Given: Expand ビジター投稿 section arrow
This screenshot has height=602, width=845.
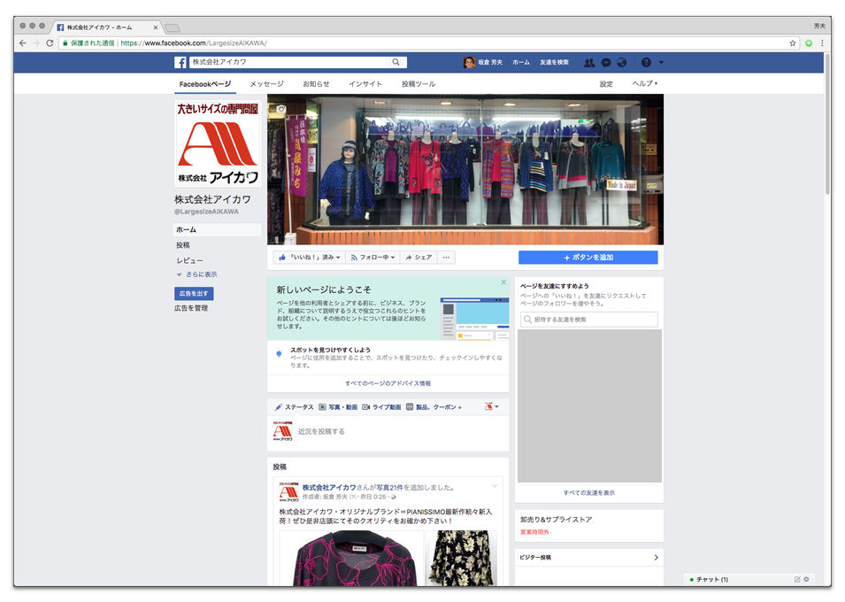Looking at the screenshot, I should point(656,557).
